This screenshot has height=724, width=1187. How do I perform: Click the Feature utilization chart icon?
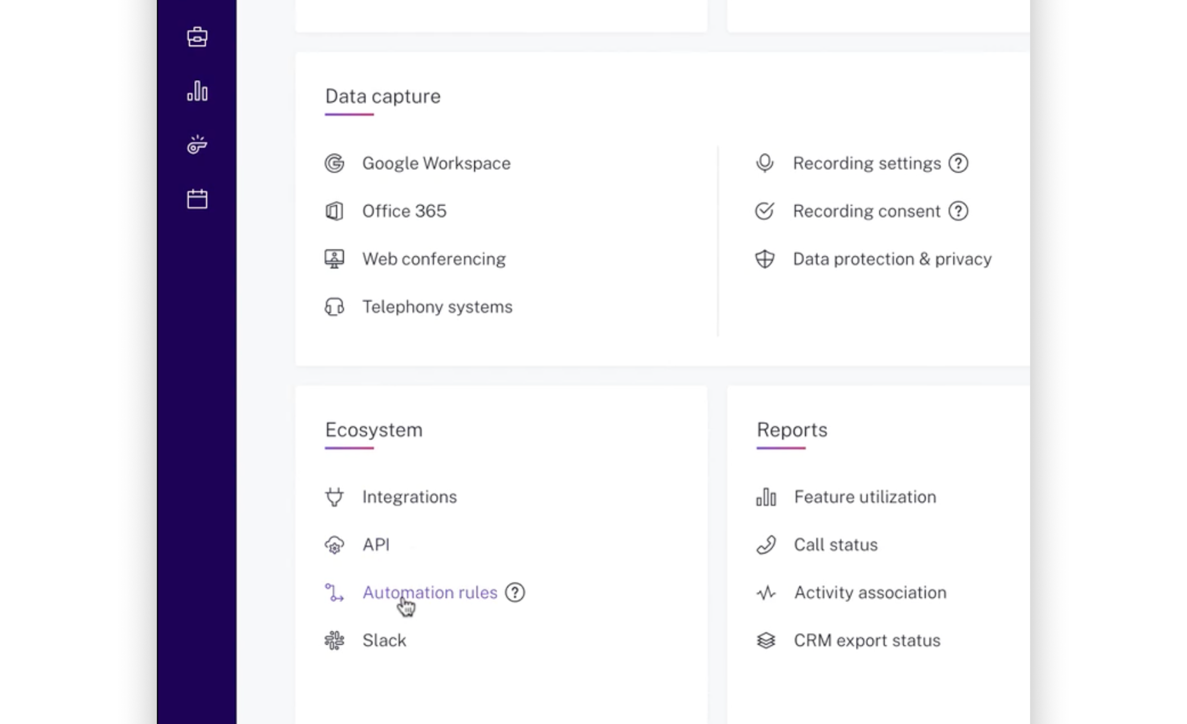point(766,496)
